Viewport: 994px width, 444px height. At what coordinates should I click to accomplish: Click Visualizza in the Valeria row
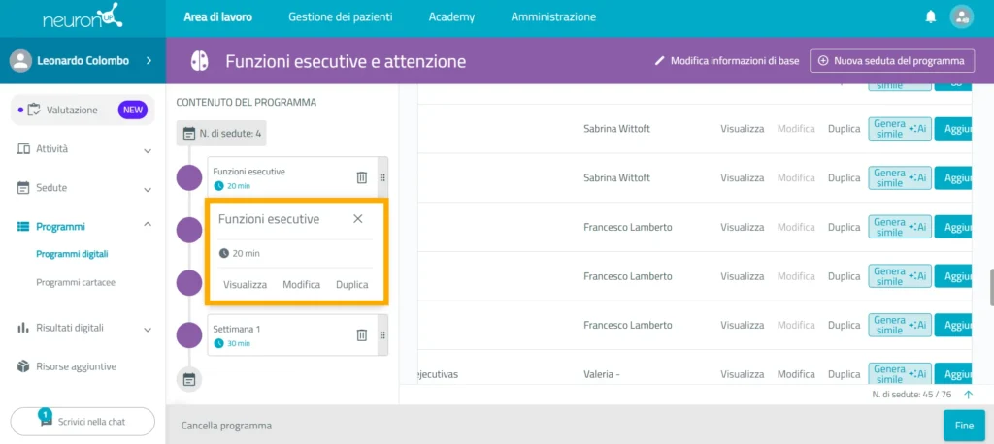(x=742, y=374)
